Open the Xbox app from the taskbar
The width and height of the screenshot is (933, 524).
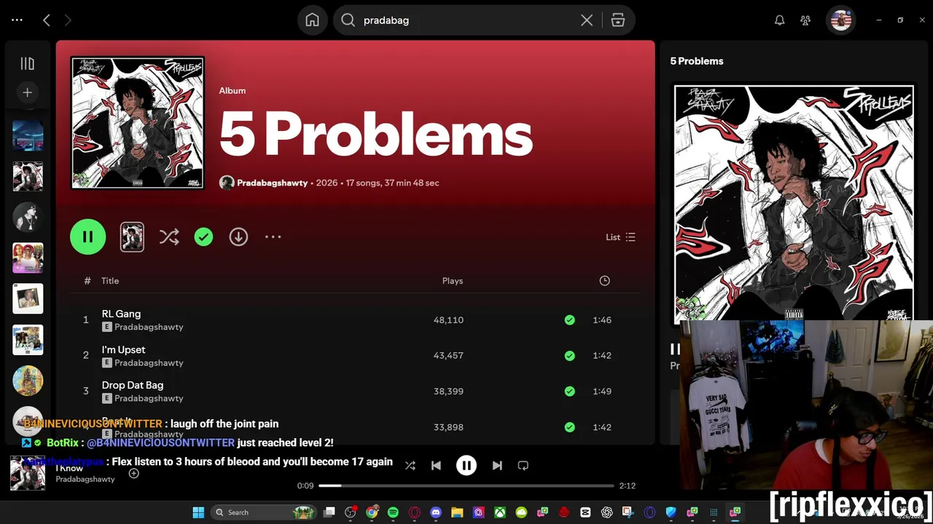[500, 512]
